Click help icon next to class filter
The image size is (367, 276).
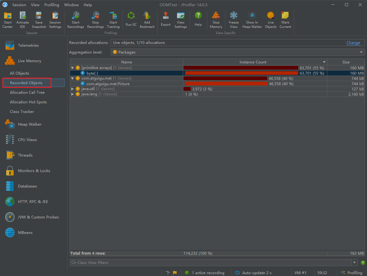pyautogui.click(x=363, y=263)
